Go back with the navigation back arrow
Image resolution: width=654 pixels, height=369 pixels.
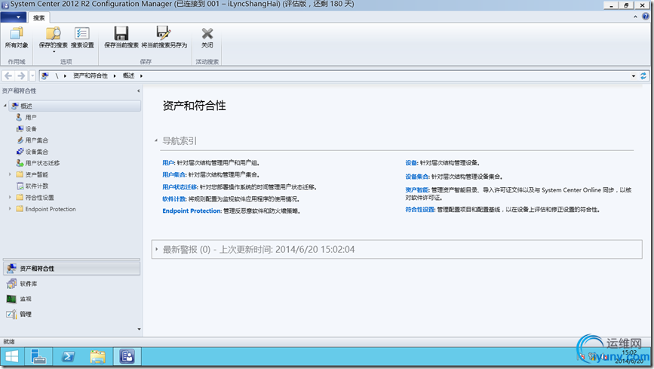pyautogui.click(x=8, y=75)
